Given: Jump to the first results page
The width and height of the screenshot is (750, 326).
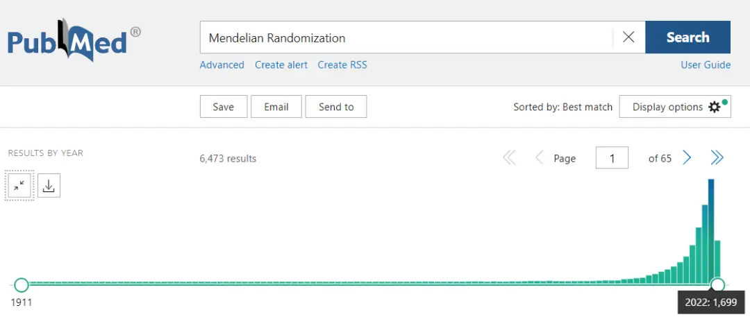Looking at the screenshot, I should [510, 157].
